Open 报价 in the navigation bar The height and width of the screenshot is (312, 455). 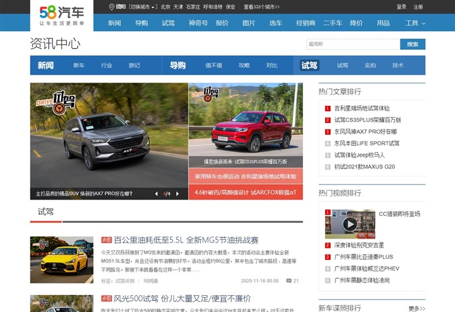[222, 23]
